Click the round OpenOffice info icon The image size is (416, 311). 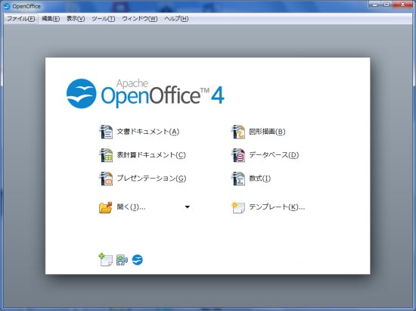pos(138,260)
